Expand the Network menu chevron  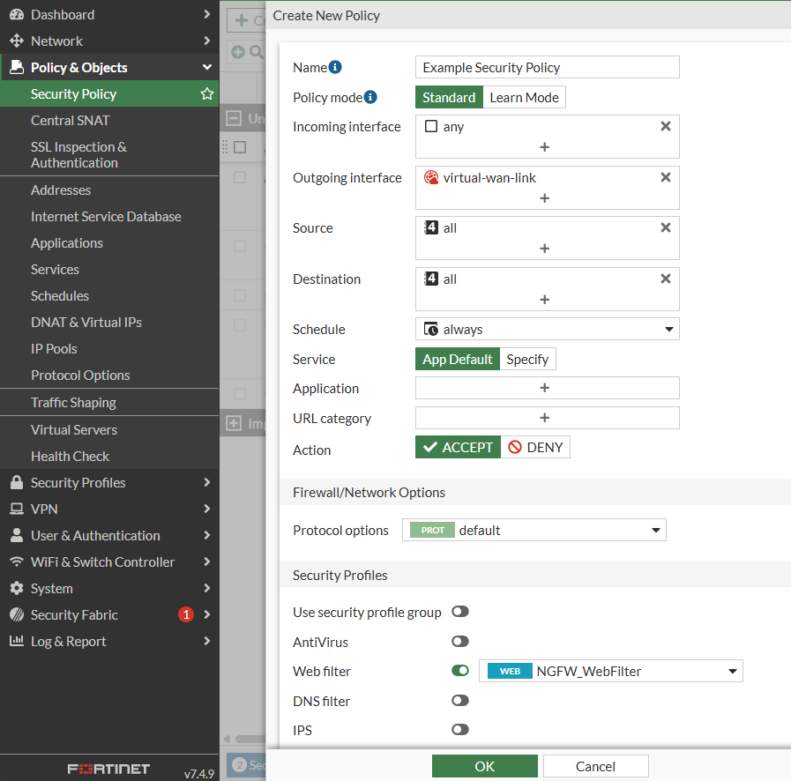pos(207,41)
